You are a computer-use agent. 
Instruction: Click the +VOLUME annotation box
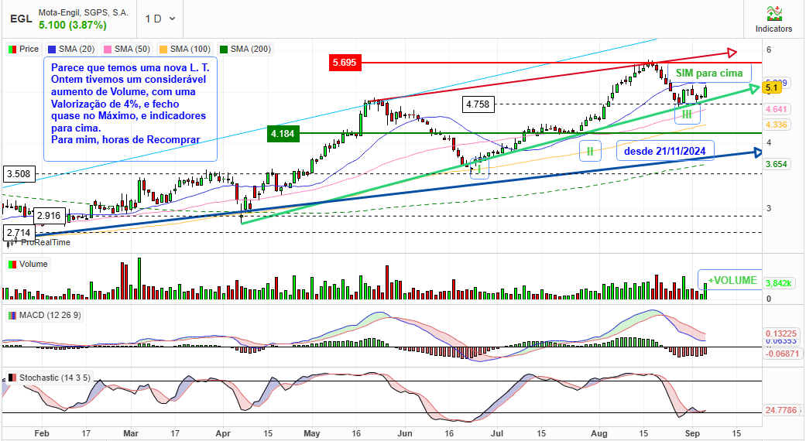[731, 280]
